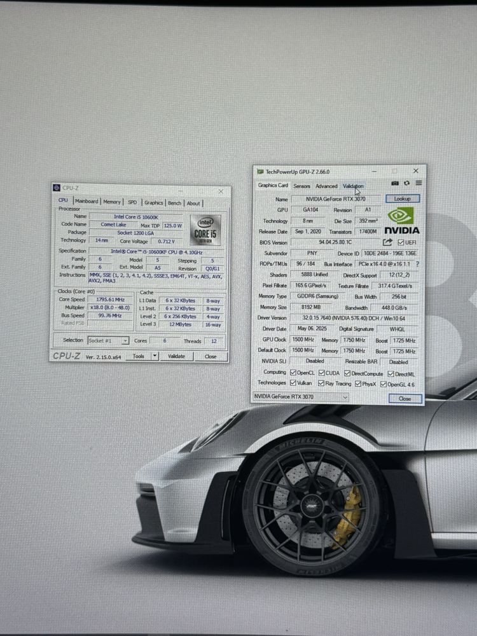Click the Shaders value 5888 Unified
This screenshot has height=636, width=477.
tap(314, 275)
